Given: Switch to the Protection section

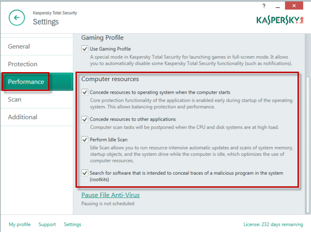Looking at the screenshot, I should tap(37, 64).
